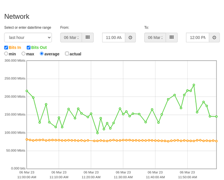This screenshot has height=180, width=224.
Task: Click the '0.000 bits' axis label
Action: click(x=18, y=168)
